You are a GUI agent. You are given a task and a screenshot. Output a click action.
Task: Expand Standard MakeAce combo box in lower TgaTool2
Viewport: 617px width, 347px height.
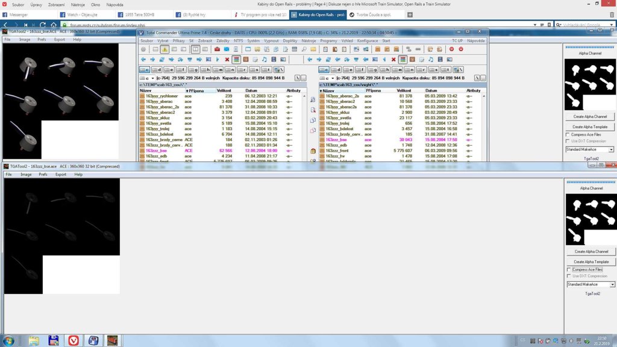[x=612, y=284]
